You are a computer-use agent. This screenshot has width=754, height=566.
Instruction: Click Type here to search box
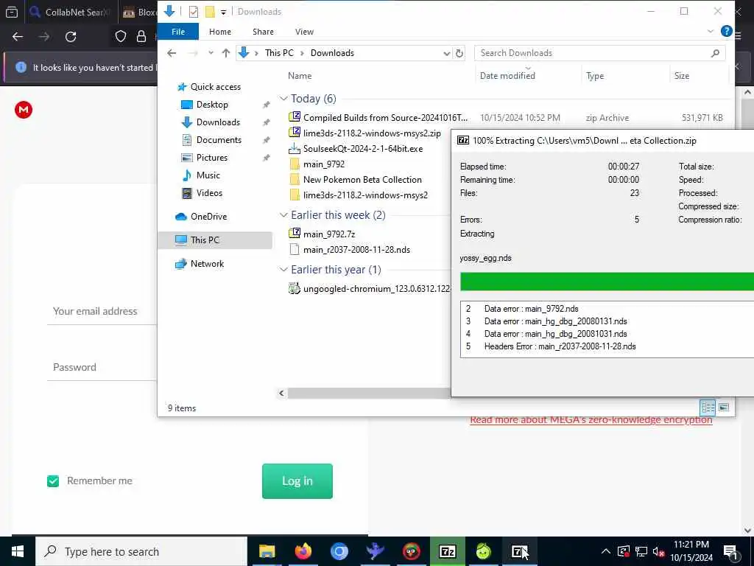141,551
